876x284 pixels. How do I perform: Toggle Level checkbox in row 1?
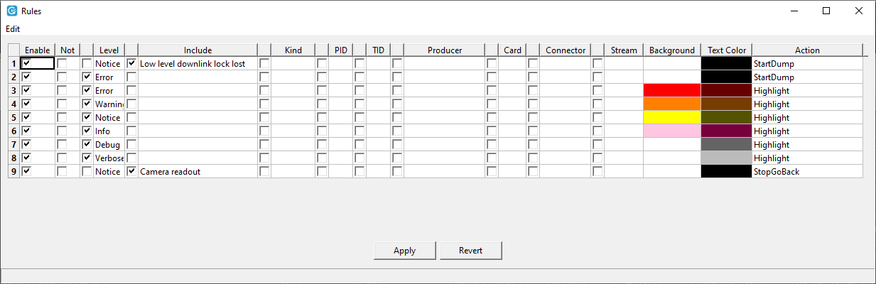pos(87,64)
